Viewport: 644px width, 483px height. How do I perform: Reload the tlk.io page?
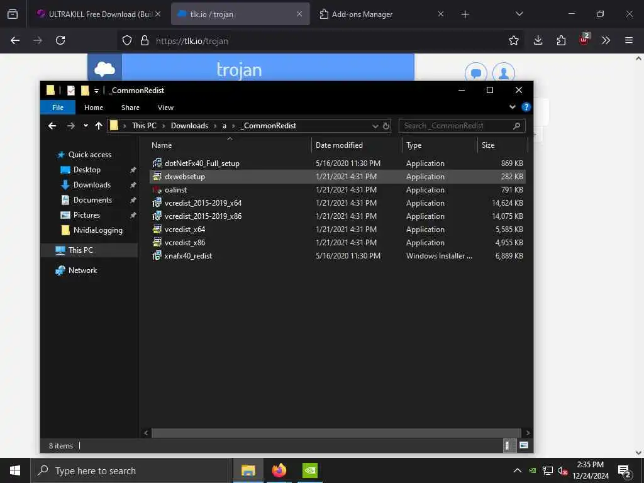(60, 40)
